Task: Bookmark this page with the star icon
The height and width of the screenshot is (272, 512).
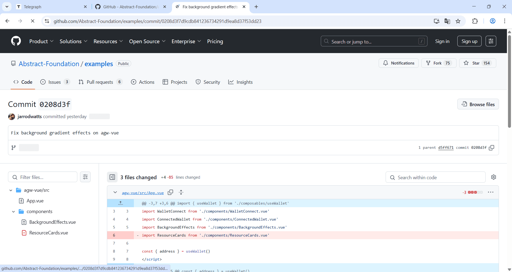Action: click(x=458, y=21)
